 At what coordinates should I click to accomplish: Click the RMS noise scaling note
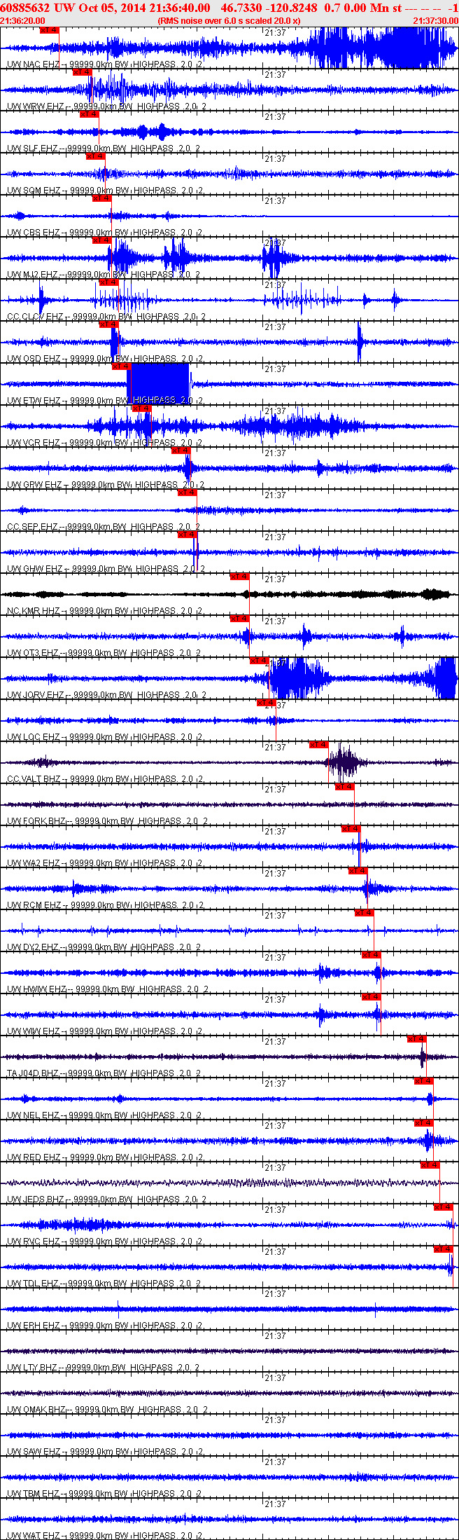[229, 21]
